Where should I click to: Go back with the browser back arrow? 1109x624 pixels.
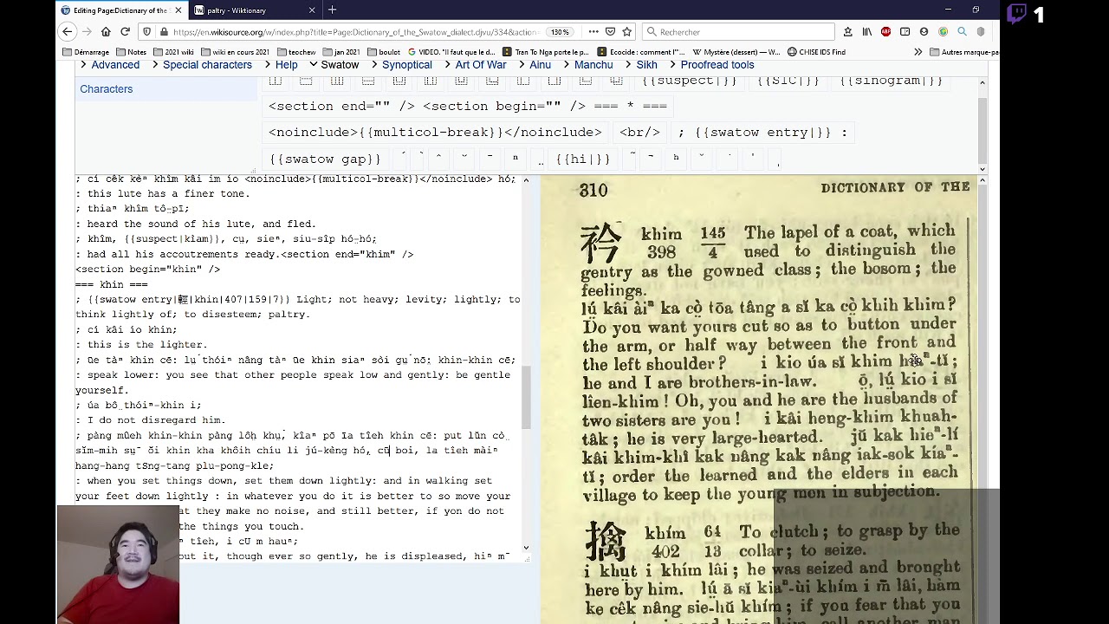pyautogui.click(x=67, y=32)
